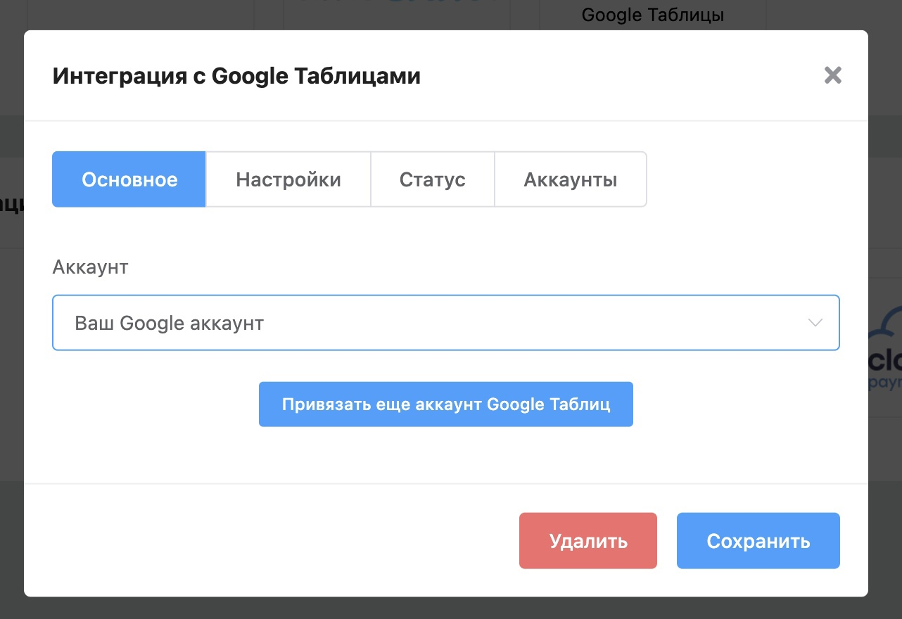Click the blank area right of the Аккаунты tab
This screenshot has height=619, width=902.
739,179
